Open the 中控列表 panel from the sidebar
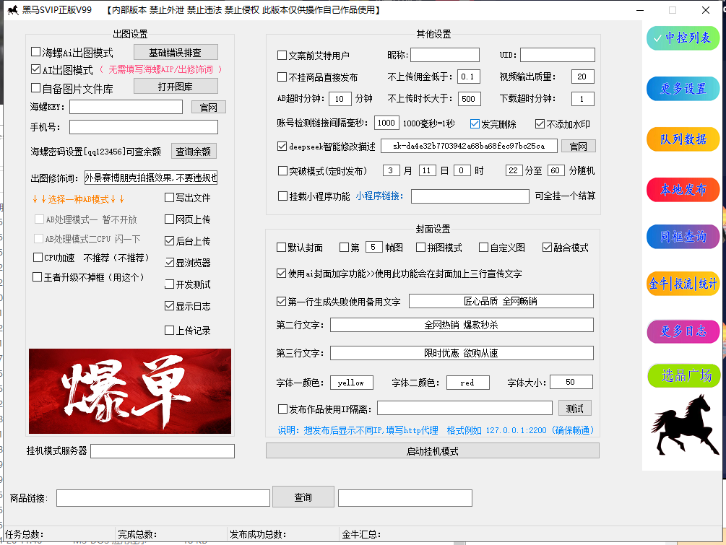The image size is (726, 545). tap(682, 38)
